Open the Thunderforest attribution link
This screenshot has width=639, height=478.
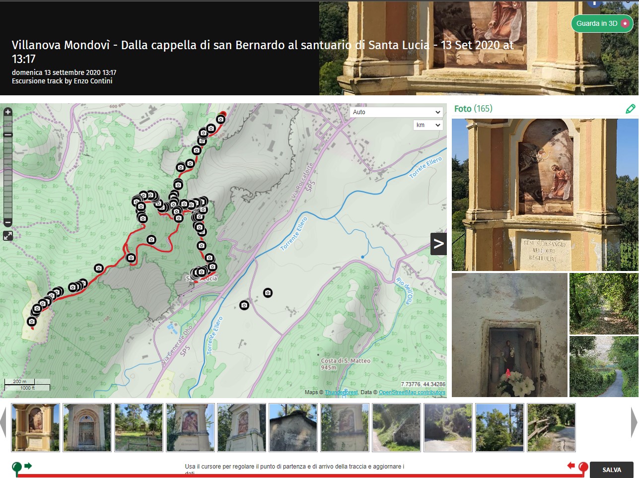(x=341, y=392)
